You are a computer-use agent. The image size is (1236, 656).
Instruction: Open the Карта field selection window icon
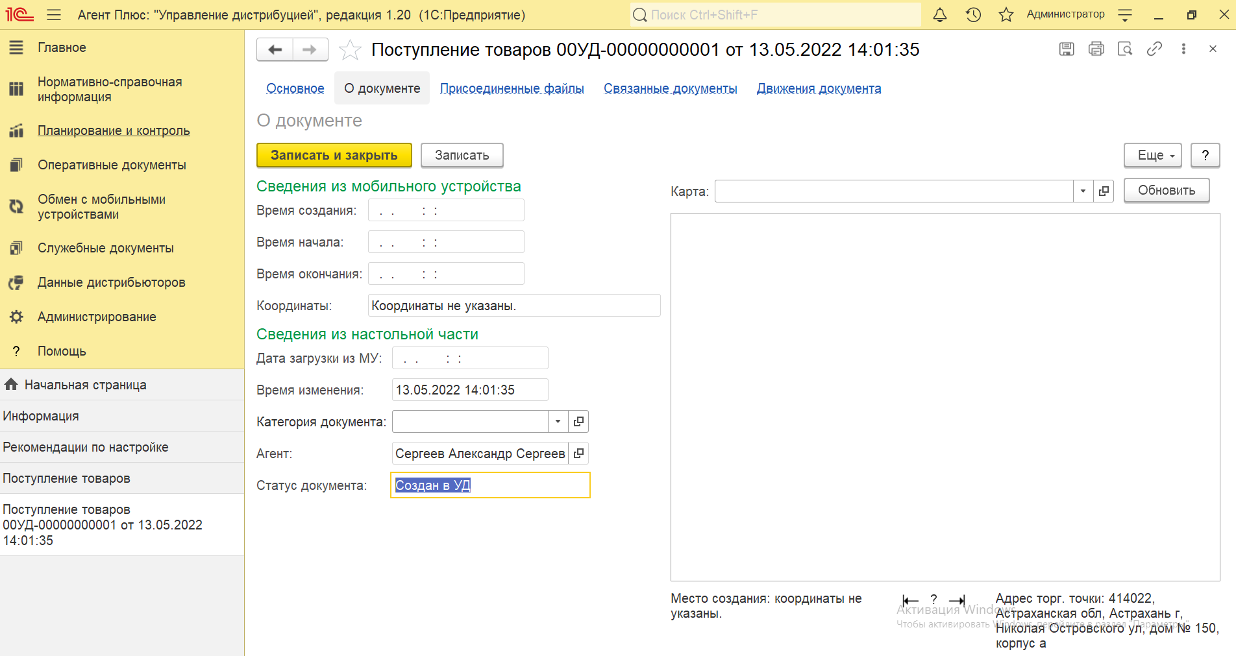tap(1104, 191)
